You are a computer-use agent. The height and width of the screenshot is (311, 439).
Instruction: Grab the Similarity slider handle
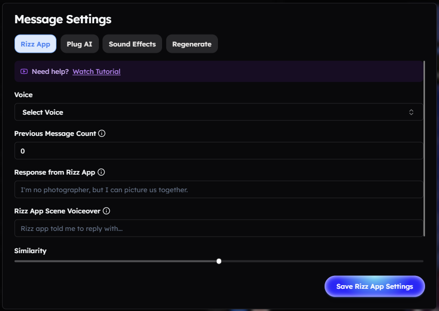click(x=219, y=261)
